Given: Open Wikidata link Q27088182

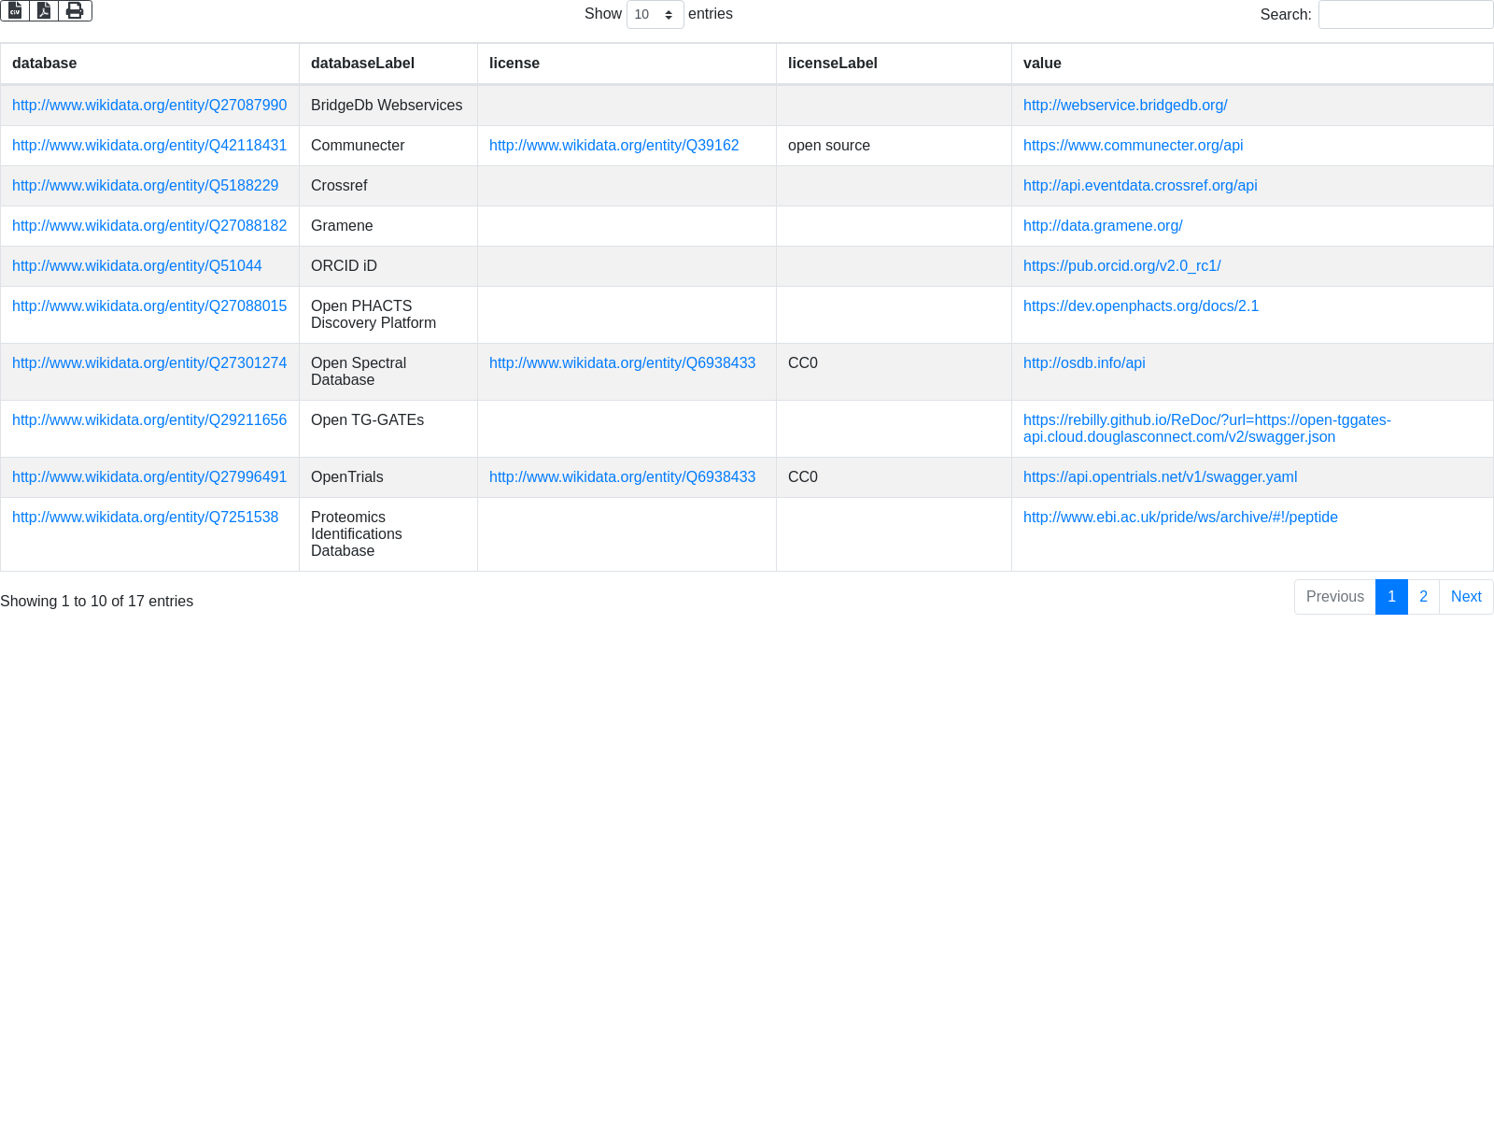Looking at the screenshot, I should [149, 226].
